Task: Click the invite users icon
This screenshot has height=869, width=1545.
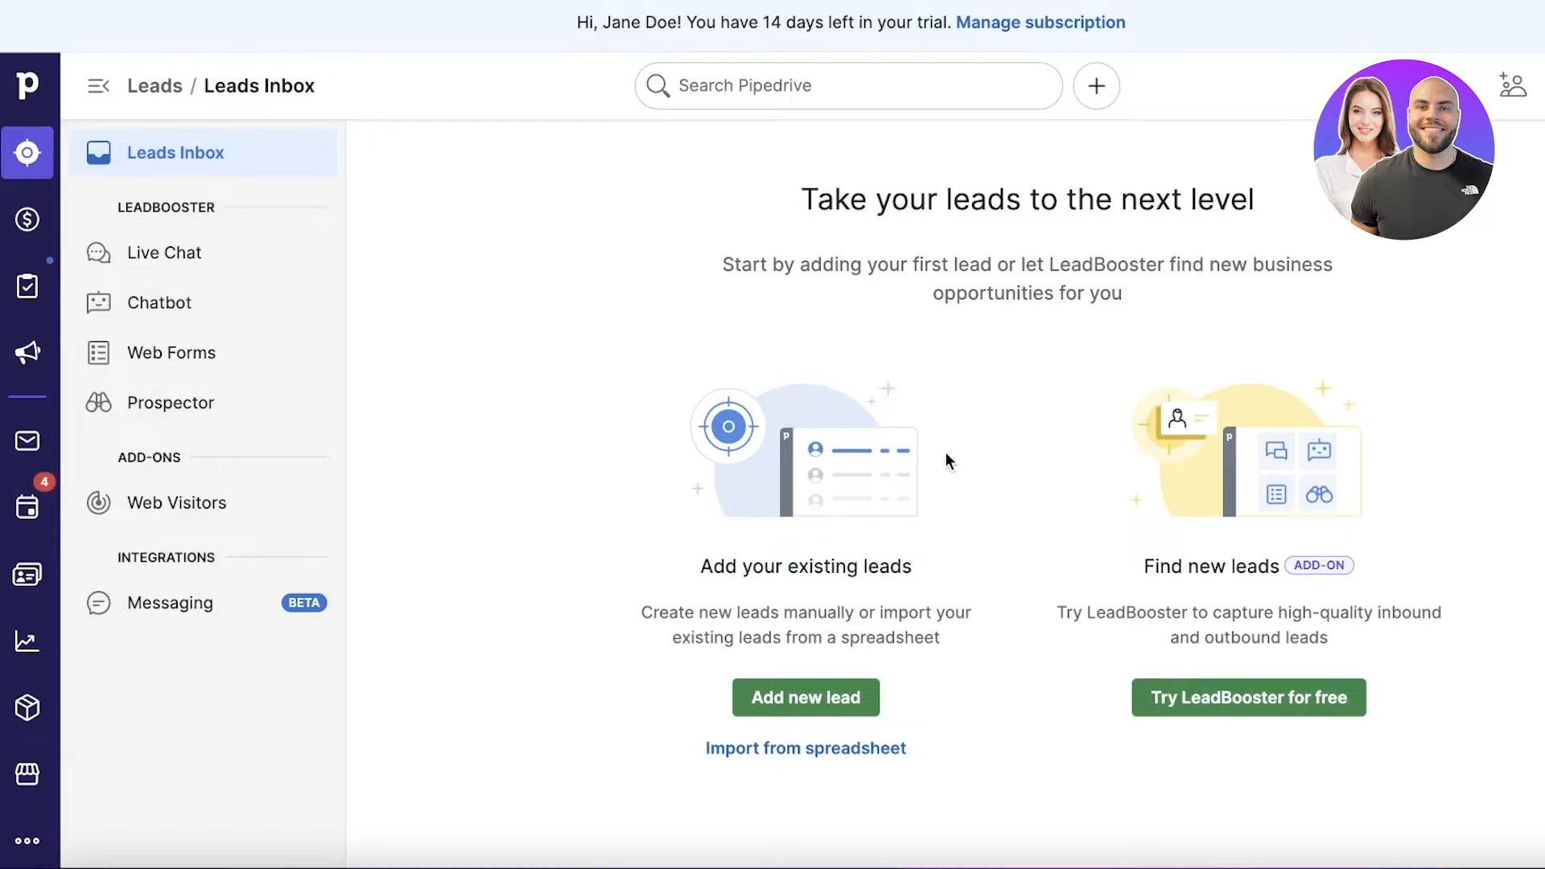Action: coord(1513,85)
